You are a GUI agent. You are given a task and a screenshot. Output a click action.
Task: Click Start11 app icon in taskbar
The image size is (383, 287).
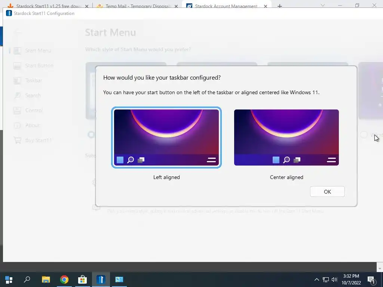[101, 280]
